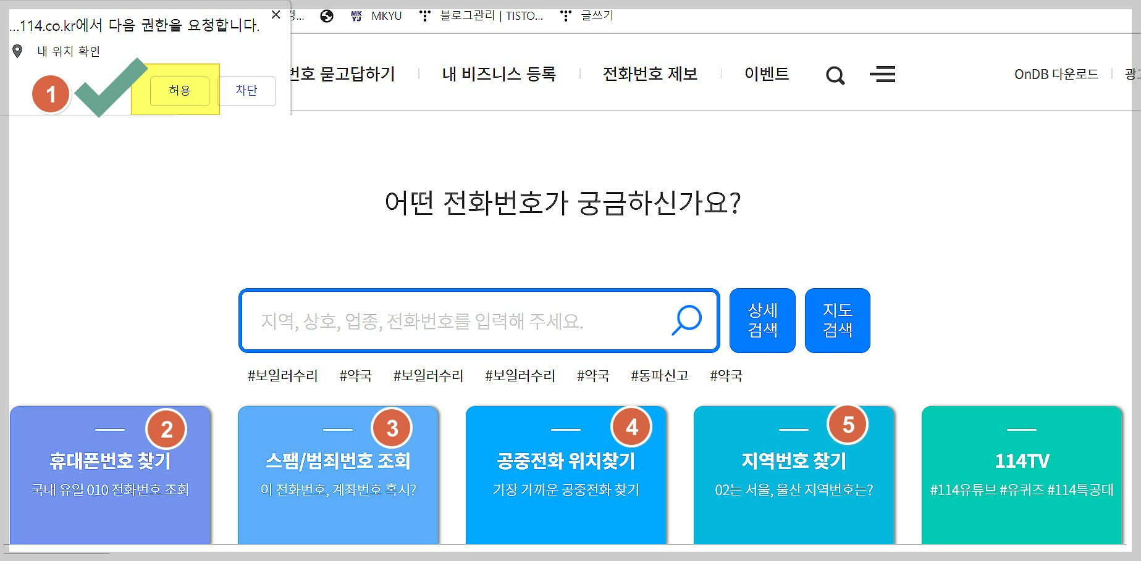Close the location permission popup

pyautogui.click(x=276, y=14)
